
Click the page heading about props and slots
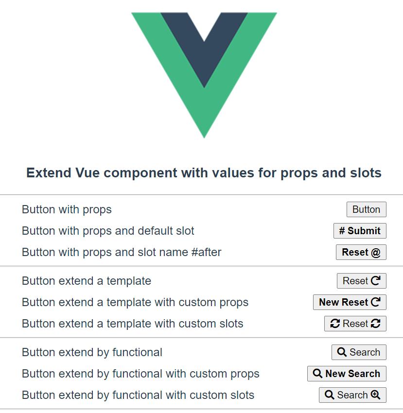[x=204, y=173]
